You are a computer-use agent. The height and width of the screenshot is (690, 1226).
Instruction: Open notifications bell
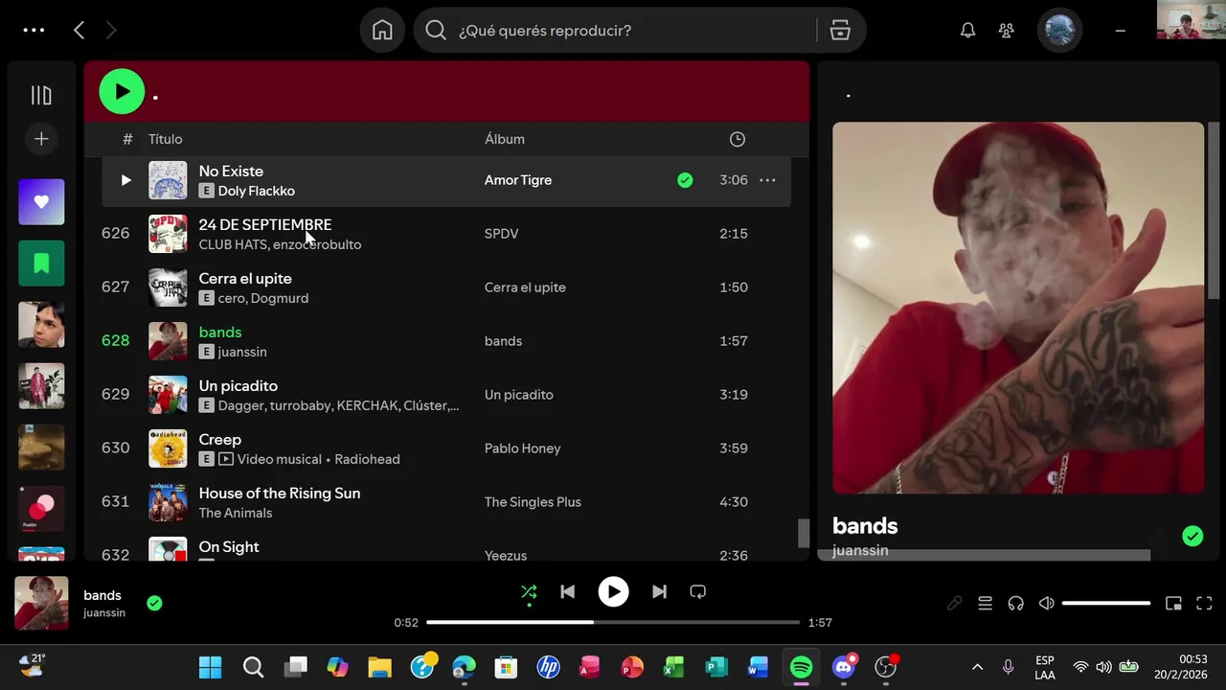(967, 31)
